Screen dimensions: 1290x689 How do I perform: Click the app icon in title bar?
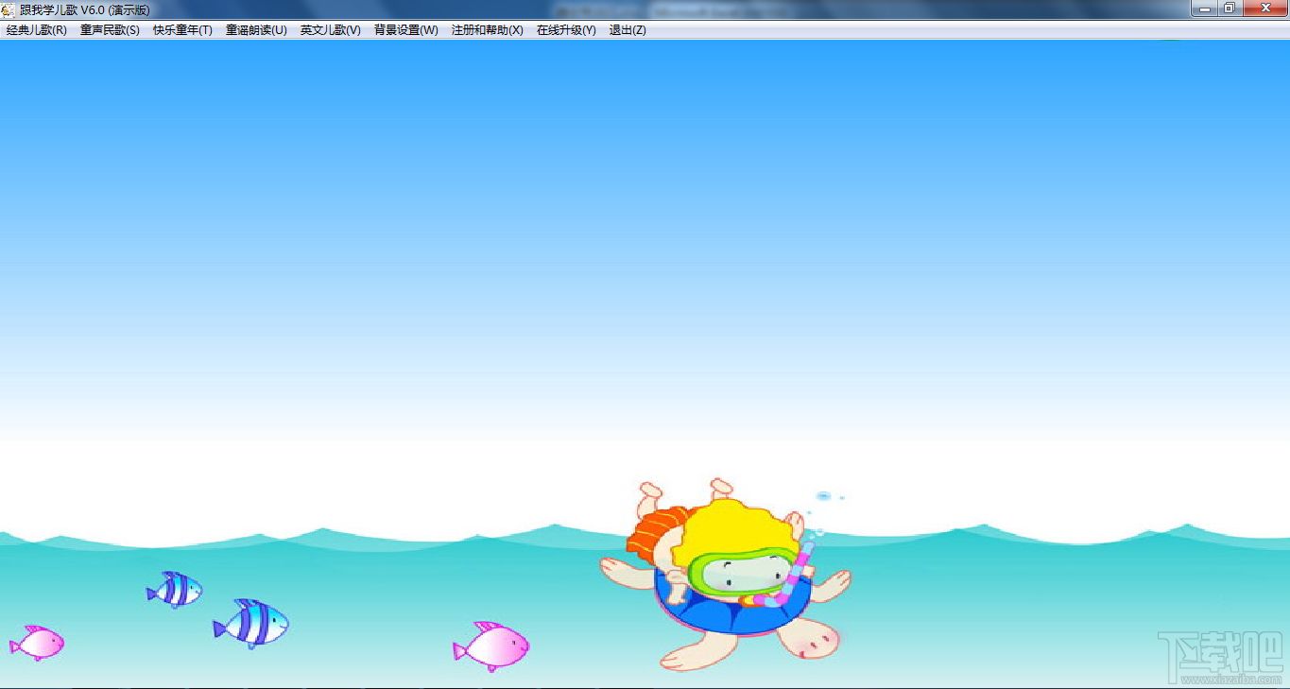[9, 9]
